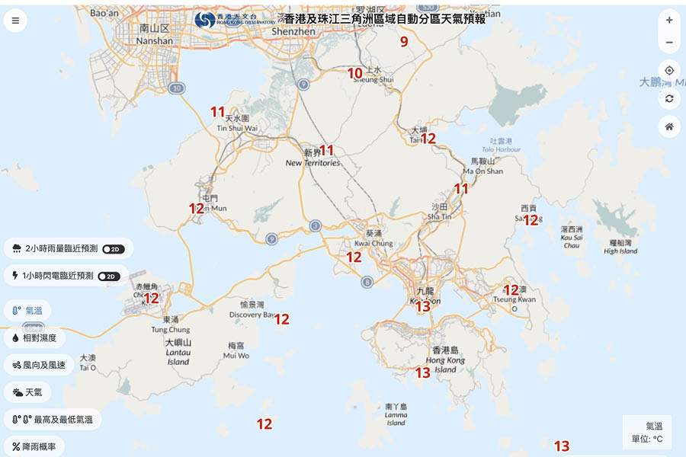Toggle 2D switch for 2小時雨量臨近預測
The width and height of the screenshot is (686, 457).
point(114,249)
